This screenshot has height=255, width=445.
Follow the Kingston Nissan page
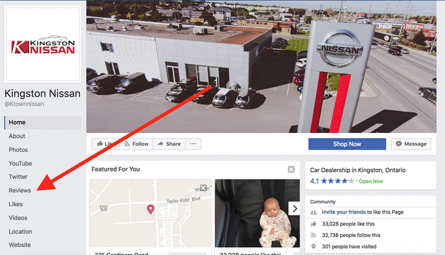click(x=136, y=144)
